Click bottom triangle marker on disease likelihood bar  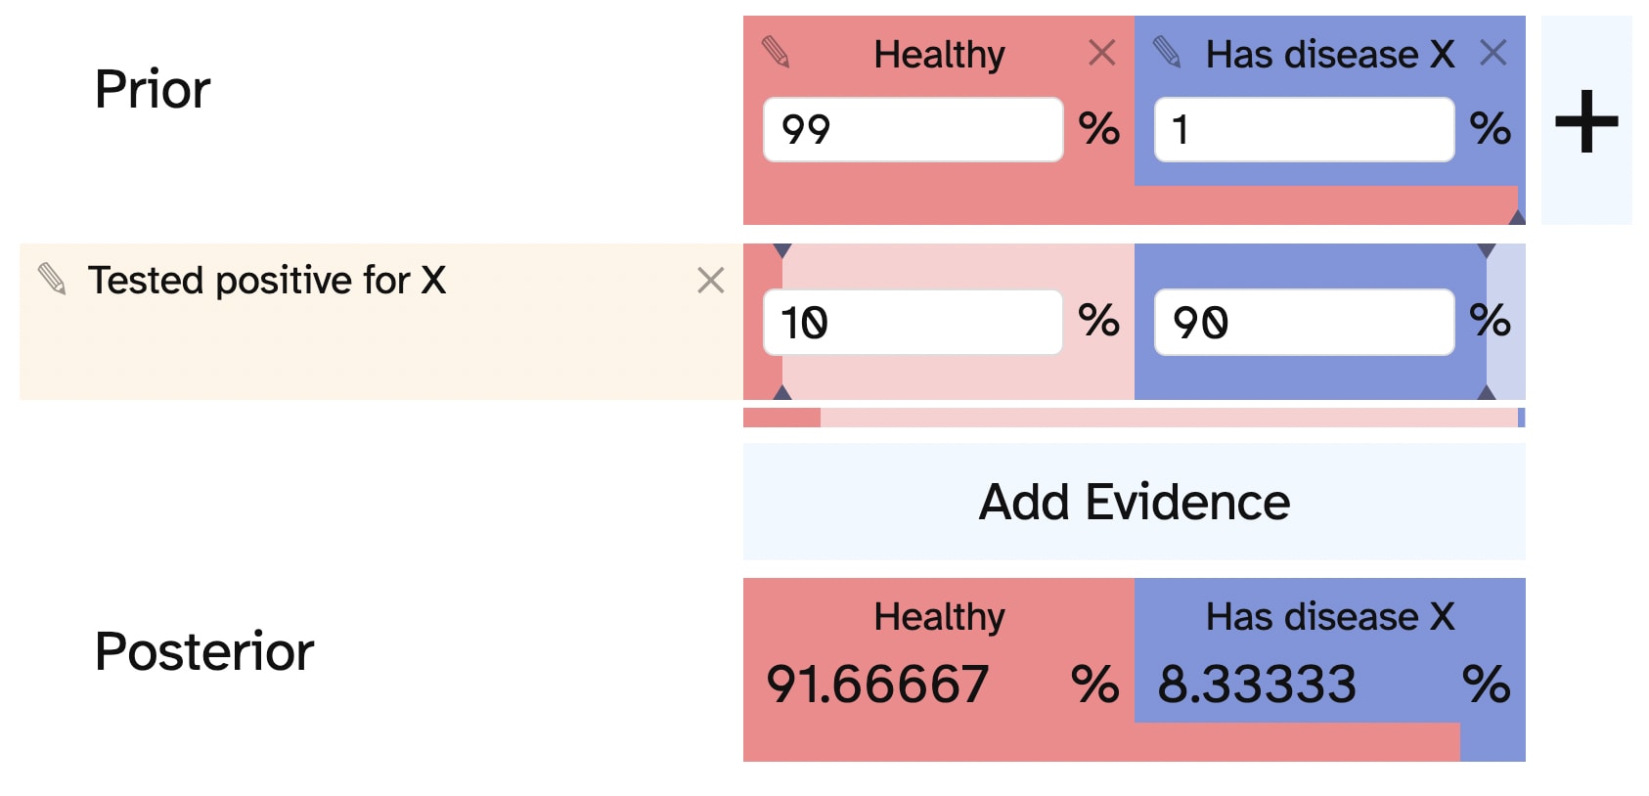point(1487,392)
